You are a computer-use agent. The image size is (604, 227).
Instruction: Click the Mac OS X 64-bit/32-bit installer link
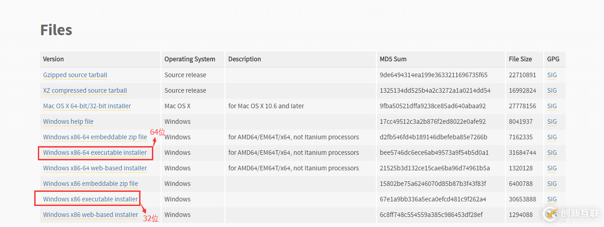[x=87, y=106]
